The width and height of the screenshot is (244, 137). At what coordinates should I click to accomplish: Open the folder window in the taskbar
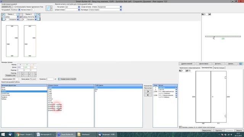pos(86,134)
